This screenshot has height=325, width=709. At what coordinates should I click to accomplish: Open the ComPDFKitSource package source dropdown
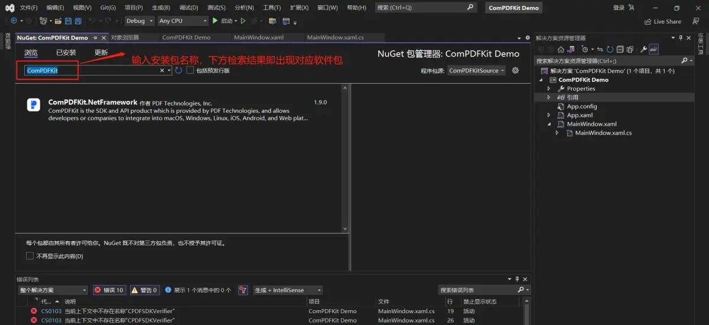tap(476, 70)
